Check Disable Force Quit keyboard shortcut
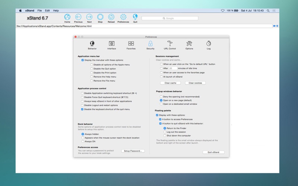Viewport: 298px width, 186px height. (82, 97)
